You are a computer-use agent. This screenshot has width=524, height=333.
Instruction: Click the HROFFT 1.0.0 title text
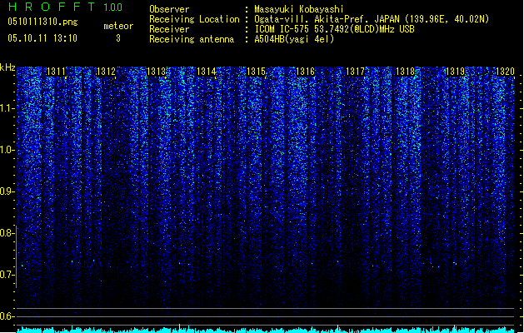pyautogui.click(x=65, y=7)
